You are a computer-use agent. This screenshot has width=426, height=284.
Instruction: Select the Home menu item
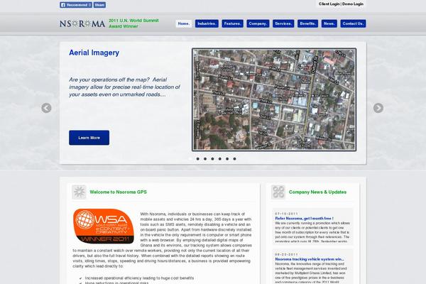pyautogui.click(x=184, y=23)
